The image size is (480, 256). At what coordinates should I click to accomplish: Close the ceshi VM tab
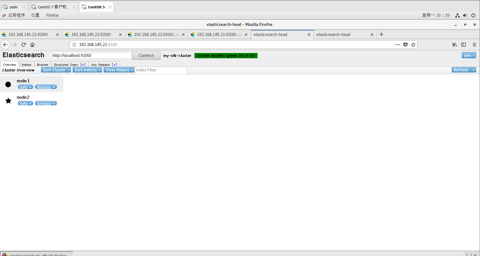(24, 7)
